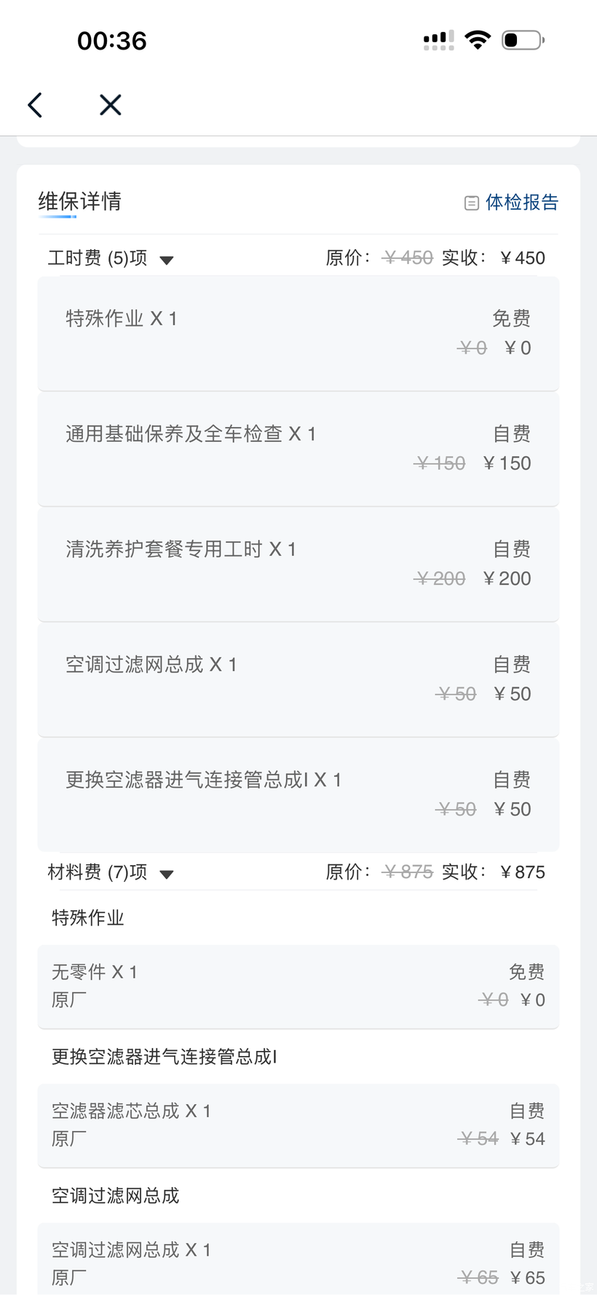Viewport: 597px width, 1295px height.
Task: Tap the 无零件 X 1 material row
Action: [298, 986]
